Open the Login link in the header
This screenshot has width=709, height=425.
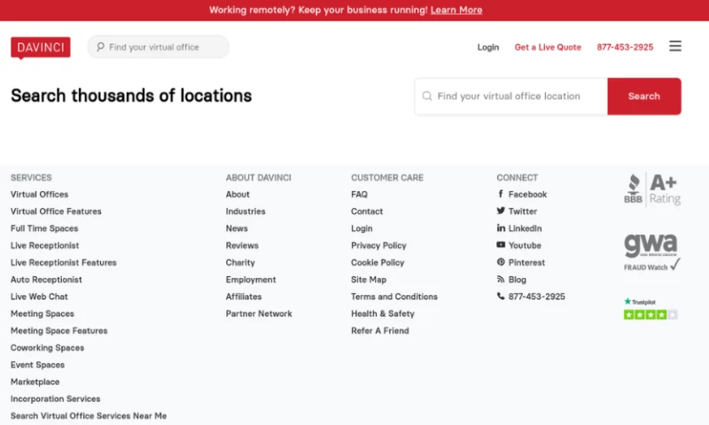point(488,47)
